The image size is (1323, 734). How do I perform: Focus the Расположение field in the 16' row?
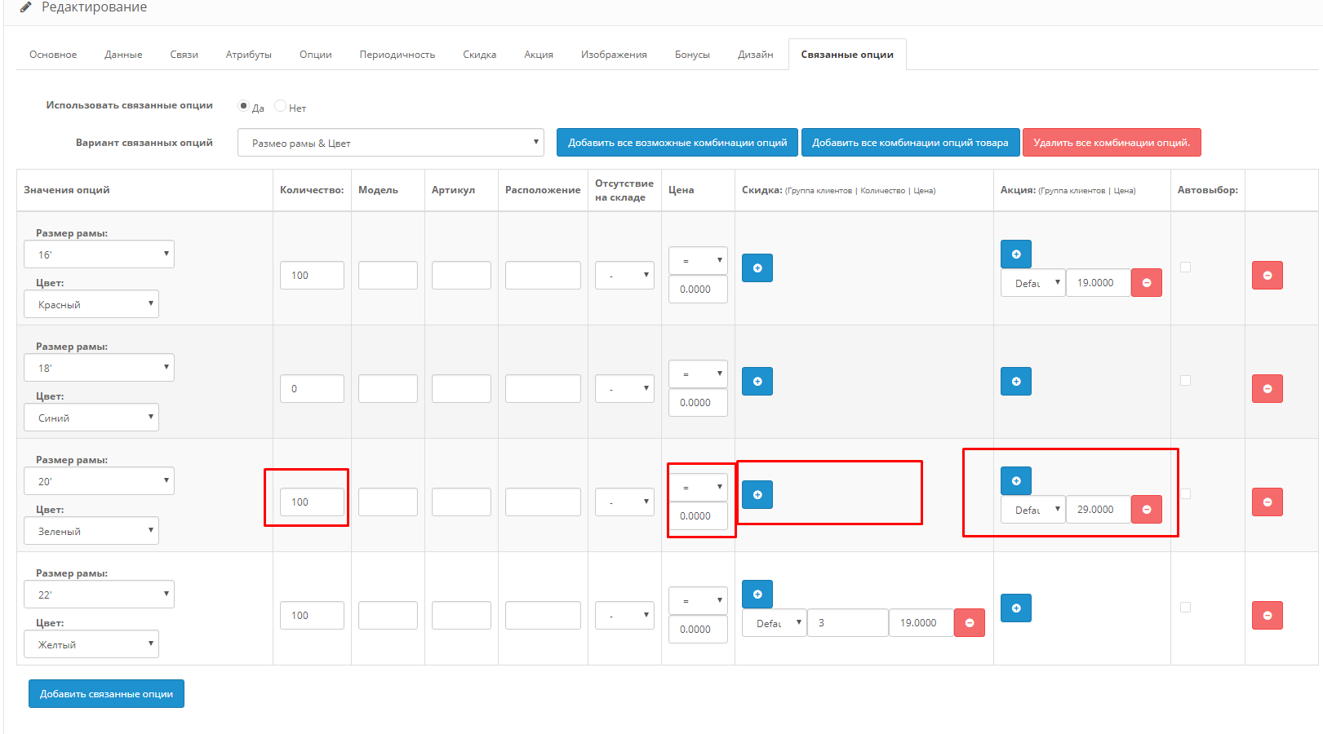[543, 275]
